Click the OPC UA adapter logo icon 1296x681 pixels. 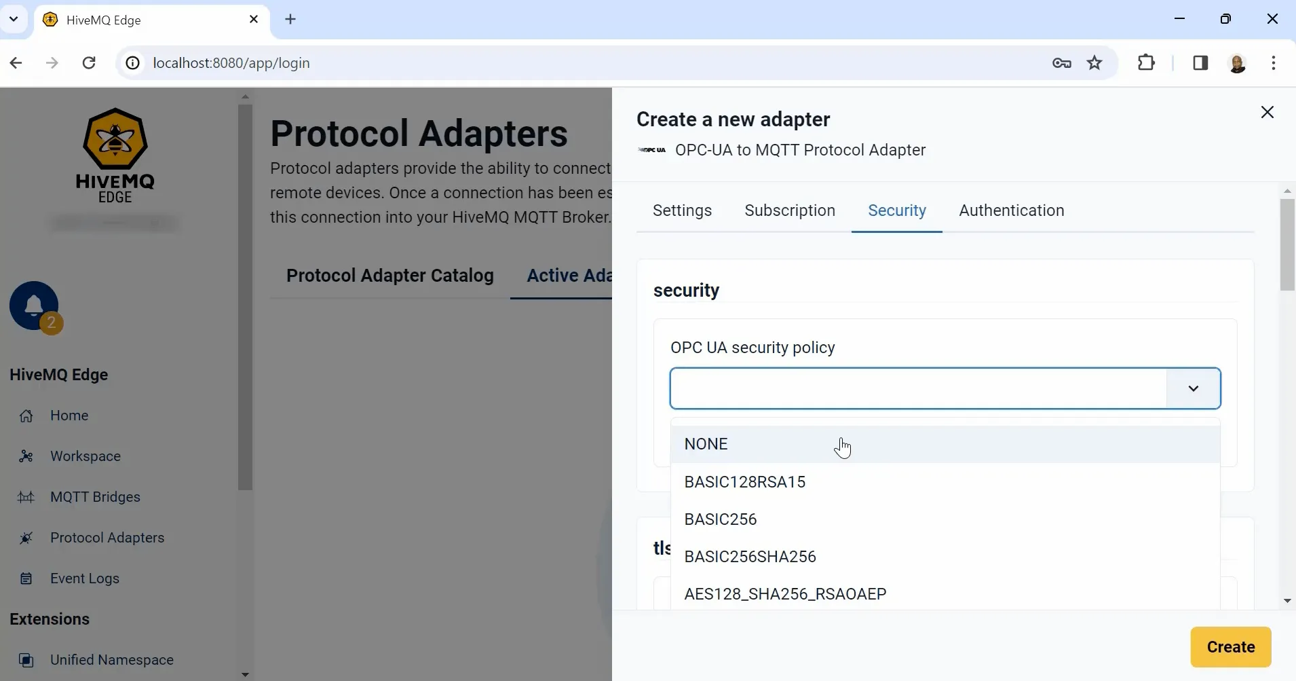tap(652, 150)
